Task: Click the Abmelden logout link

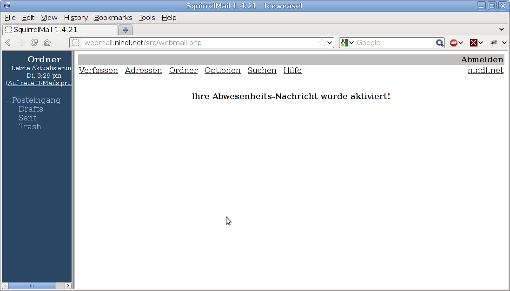Action: tap(482, 60)
